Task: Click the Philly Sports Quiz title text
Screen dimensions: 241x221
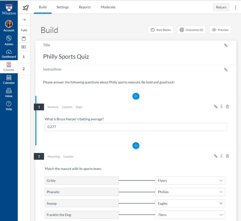Action: click(x=66, y=57)
